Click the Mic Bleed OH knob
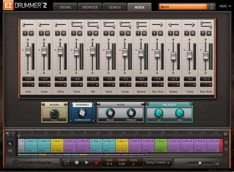This screenshot has width=234, height=172. pos(159,113)
